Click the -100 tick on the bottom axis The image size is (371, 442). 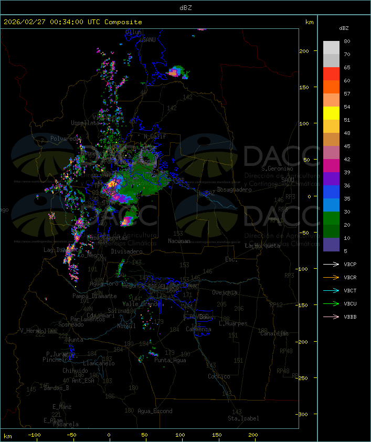pos(35,435)
